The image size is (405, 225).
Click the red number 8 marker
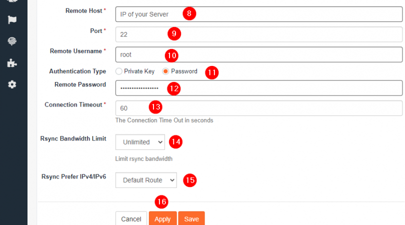[188, 13]
